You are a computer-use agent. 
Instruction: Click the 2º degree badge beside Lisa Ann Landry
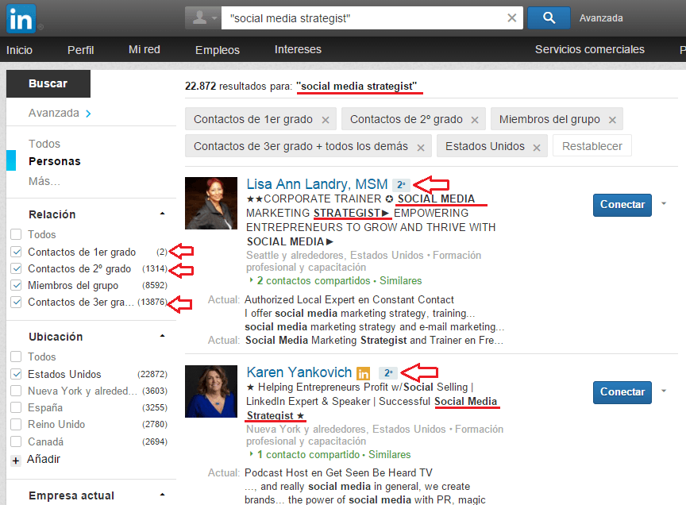(401, 185)
